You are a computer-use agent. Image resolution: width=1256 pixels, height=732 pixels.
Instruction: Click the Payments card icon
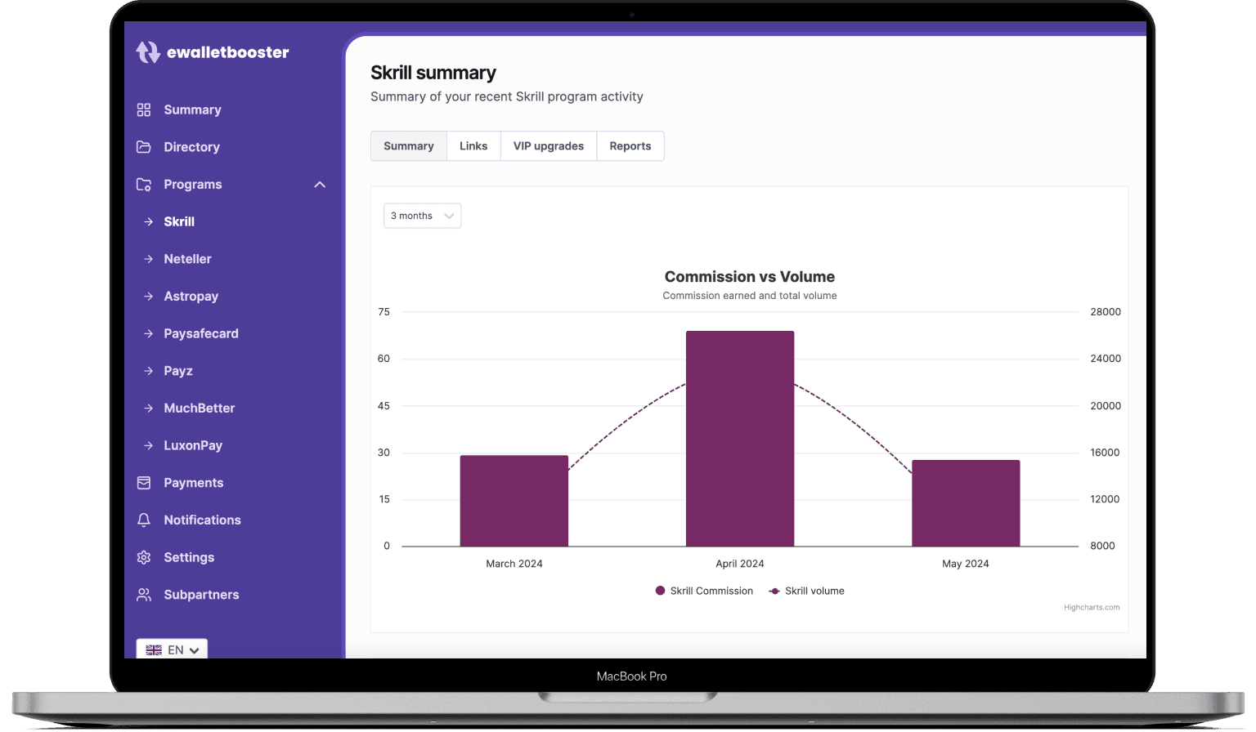point(144,483)
